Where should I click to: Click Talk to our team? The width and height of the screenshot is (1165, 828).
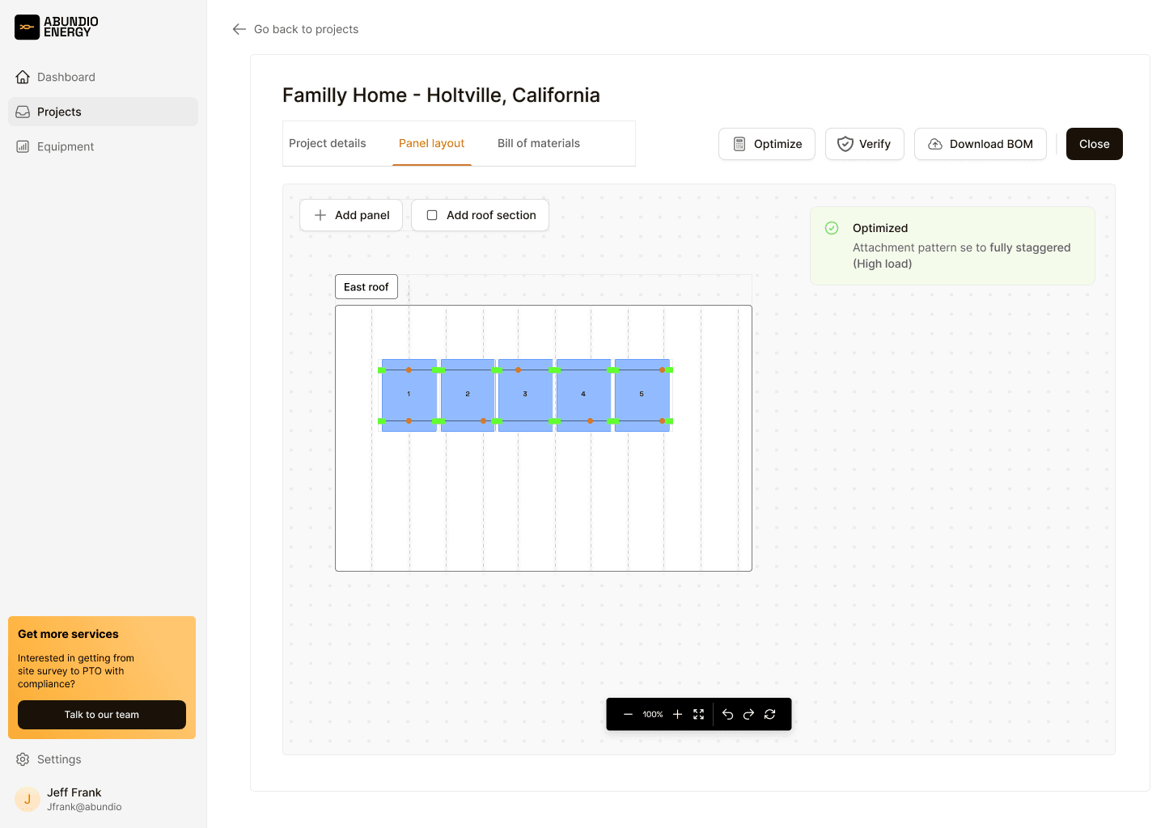(102, 715)
